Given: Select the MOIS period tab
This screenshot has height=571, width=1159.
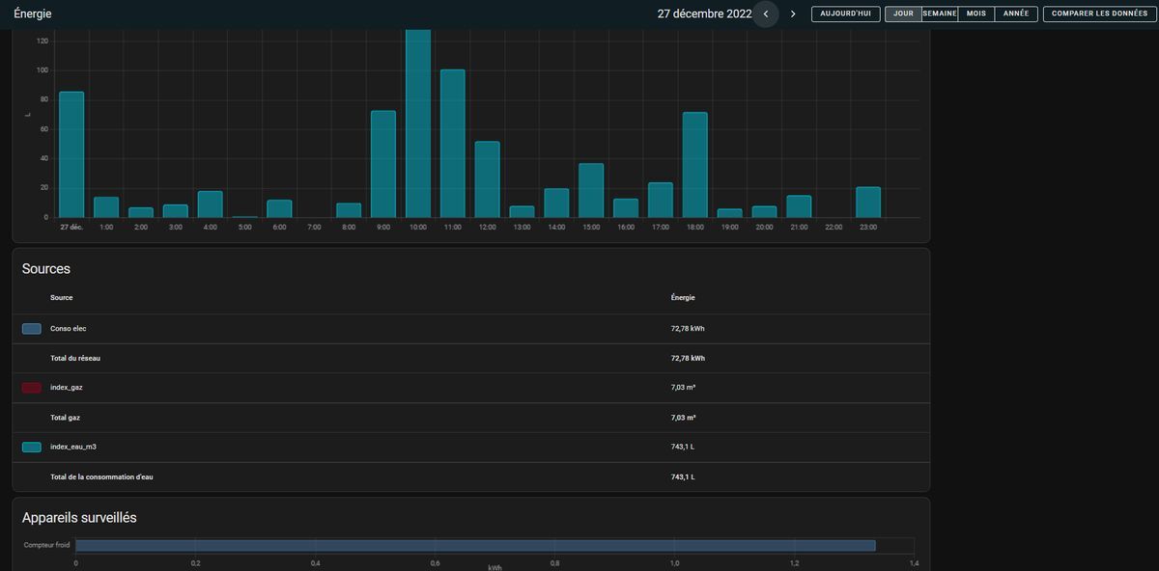Looking at the screenshot, I should pos(976,14).
